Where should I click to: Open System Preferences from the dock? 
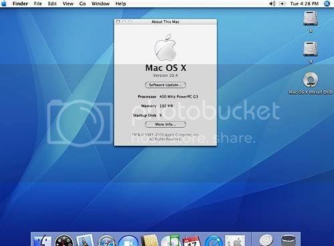tap(235, 241)
